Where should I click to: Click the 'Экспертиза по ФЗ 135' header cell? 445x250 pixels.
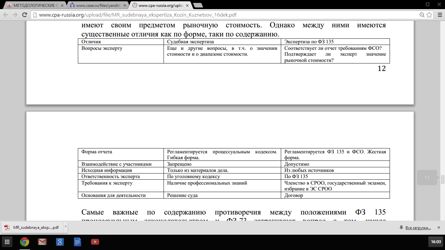click(335, 42)
